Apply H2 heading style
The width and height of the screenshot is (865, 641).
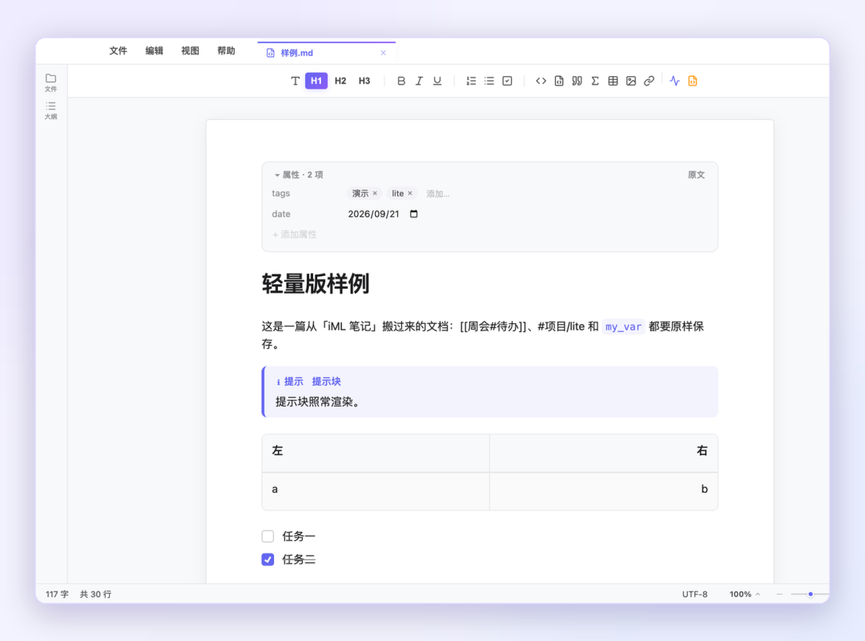[x=340, y=81]
